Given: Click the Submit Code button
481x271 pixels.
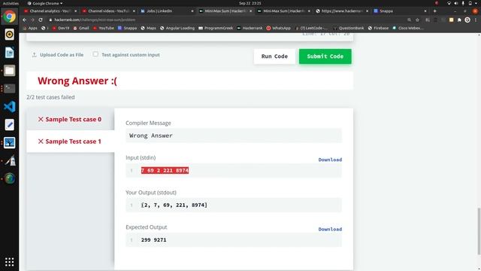Looking at the screenshot, I should 325,56.
